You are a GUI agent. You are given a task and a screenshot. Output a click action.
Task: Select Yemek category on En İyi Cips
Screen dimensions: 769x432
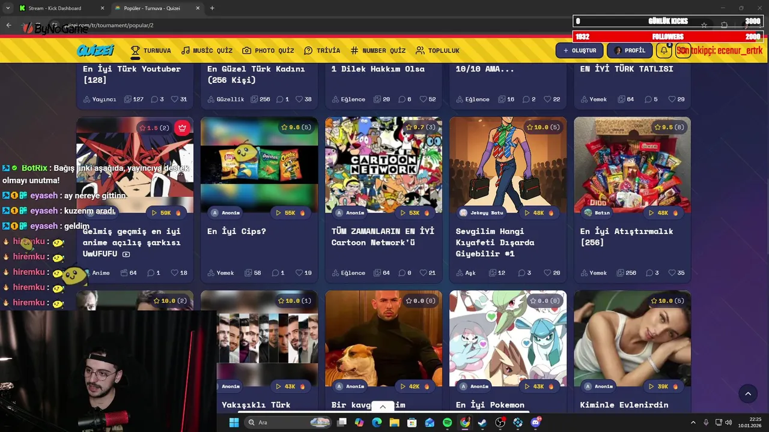coord(220,273)
